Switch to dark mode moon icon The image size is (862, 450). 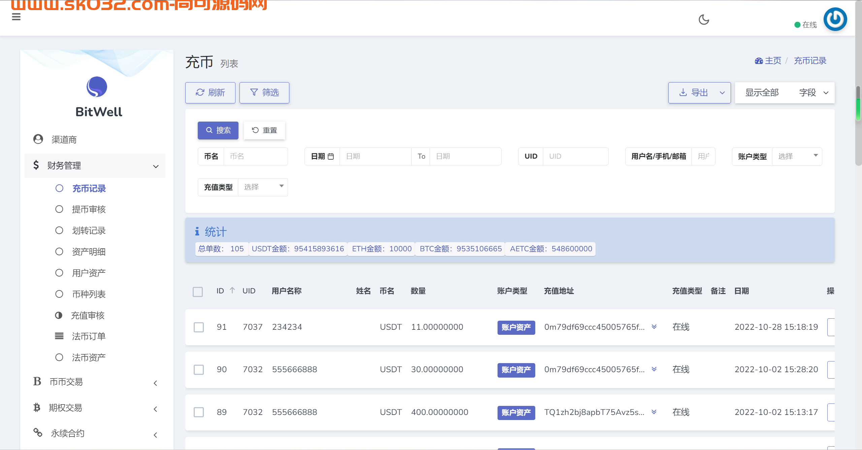tap(704, 20)
